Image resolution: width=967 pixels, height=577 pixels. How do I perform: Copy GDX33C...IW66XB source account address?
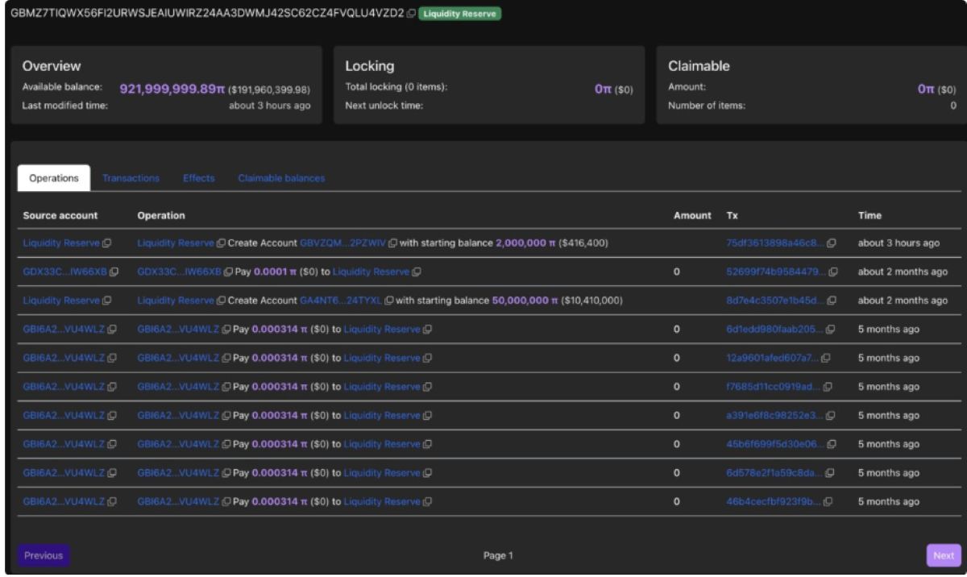point(114,272)
